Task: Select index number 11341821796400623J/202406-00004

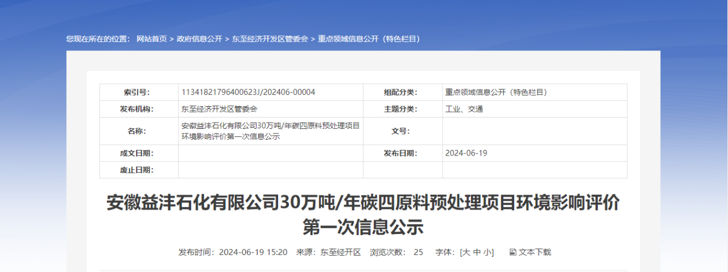Action: 248,92
